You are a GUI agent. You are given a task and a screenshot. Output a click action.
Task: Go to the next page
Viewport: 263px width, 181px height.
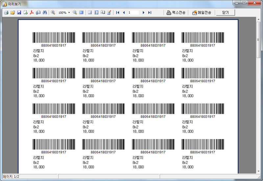click(143, 12)
